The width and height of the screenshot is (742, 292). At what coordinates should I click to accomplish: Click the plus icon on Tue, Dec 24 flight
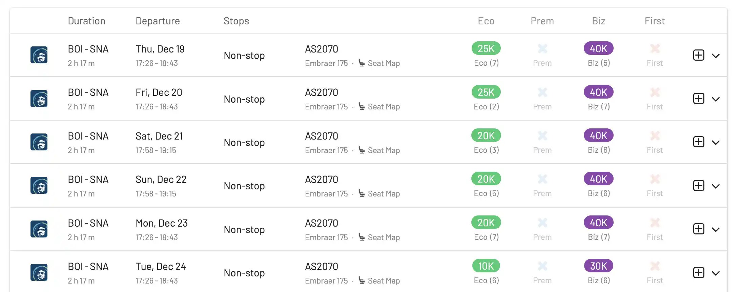tap(699, 273)
